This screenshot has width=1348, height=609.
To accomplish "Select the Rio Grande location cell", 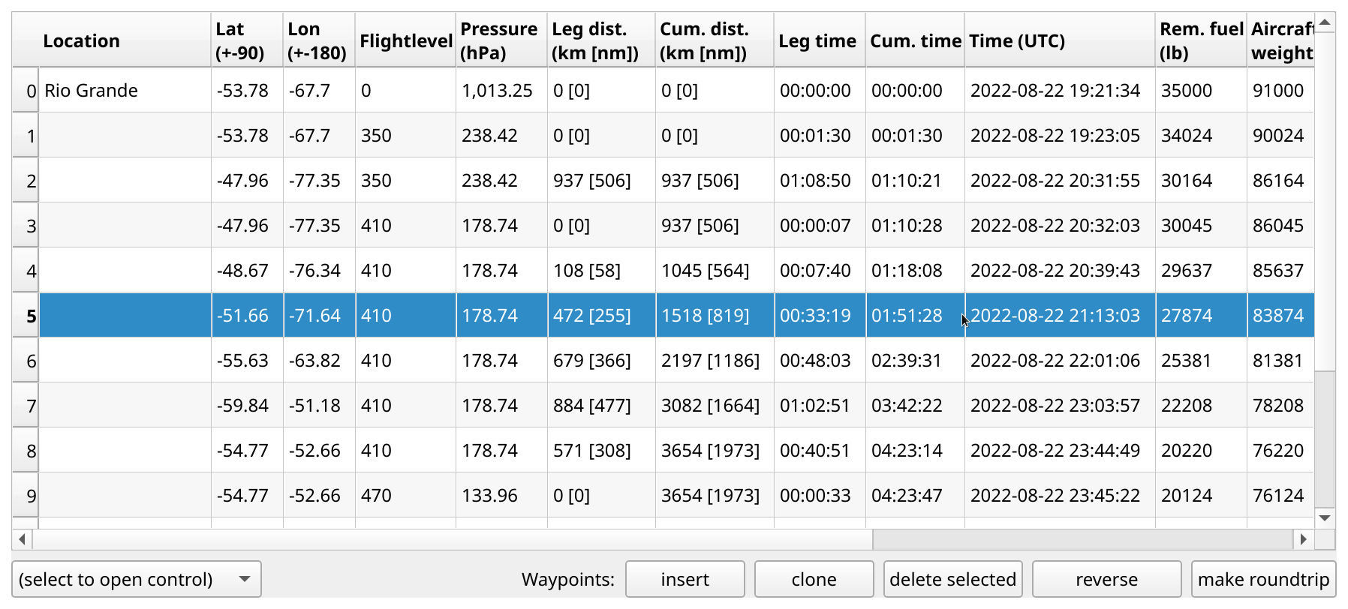I will [x=125, y=91].
